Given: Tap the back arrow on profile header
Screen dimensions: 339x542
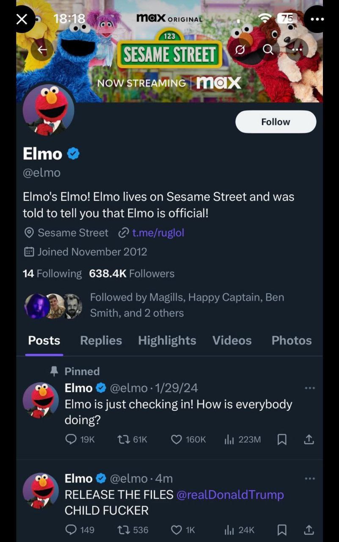Looking at the screenshot, I should (42, 50).
